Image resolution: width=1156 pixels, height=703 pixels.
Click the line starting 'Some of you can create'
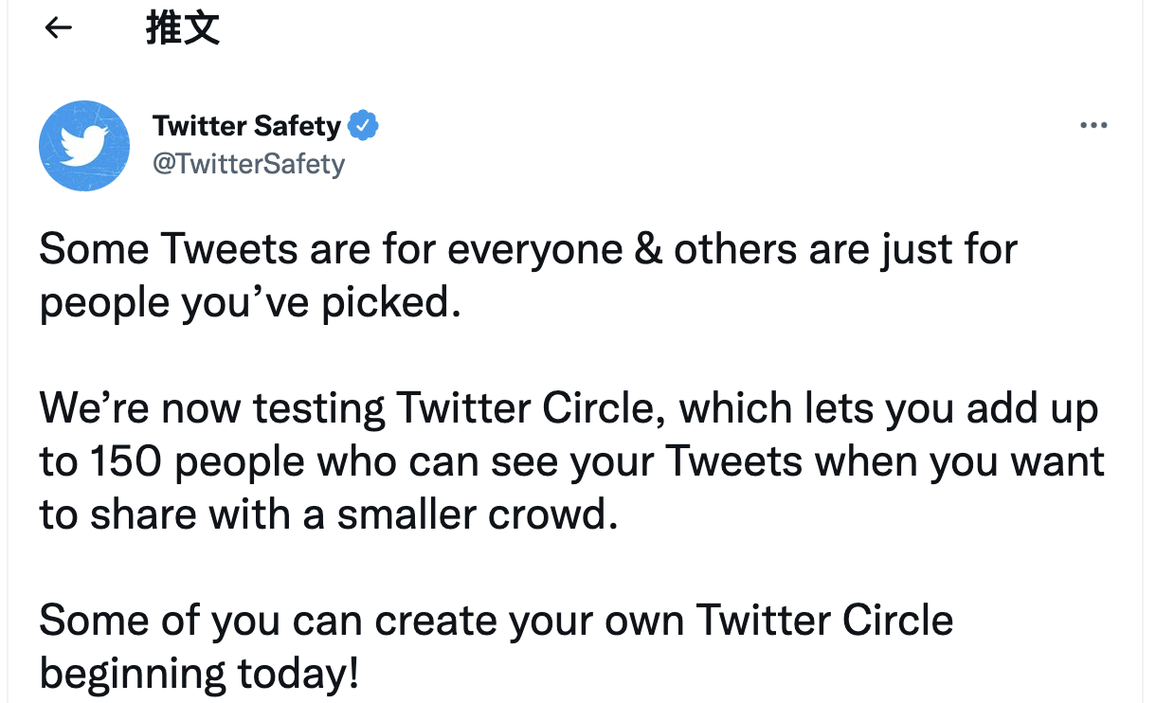[497, 622]
